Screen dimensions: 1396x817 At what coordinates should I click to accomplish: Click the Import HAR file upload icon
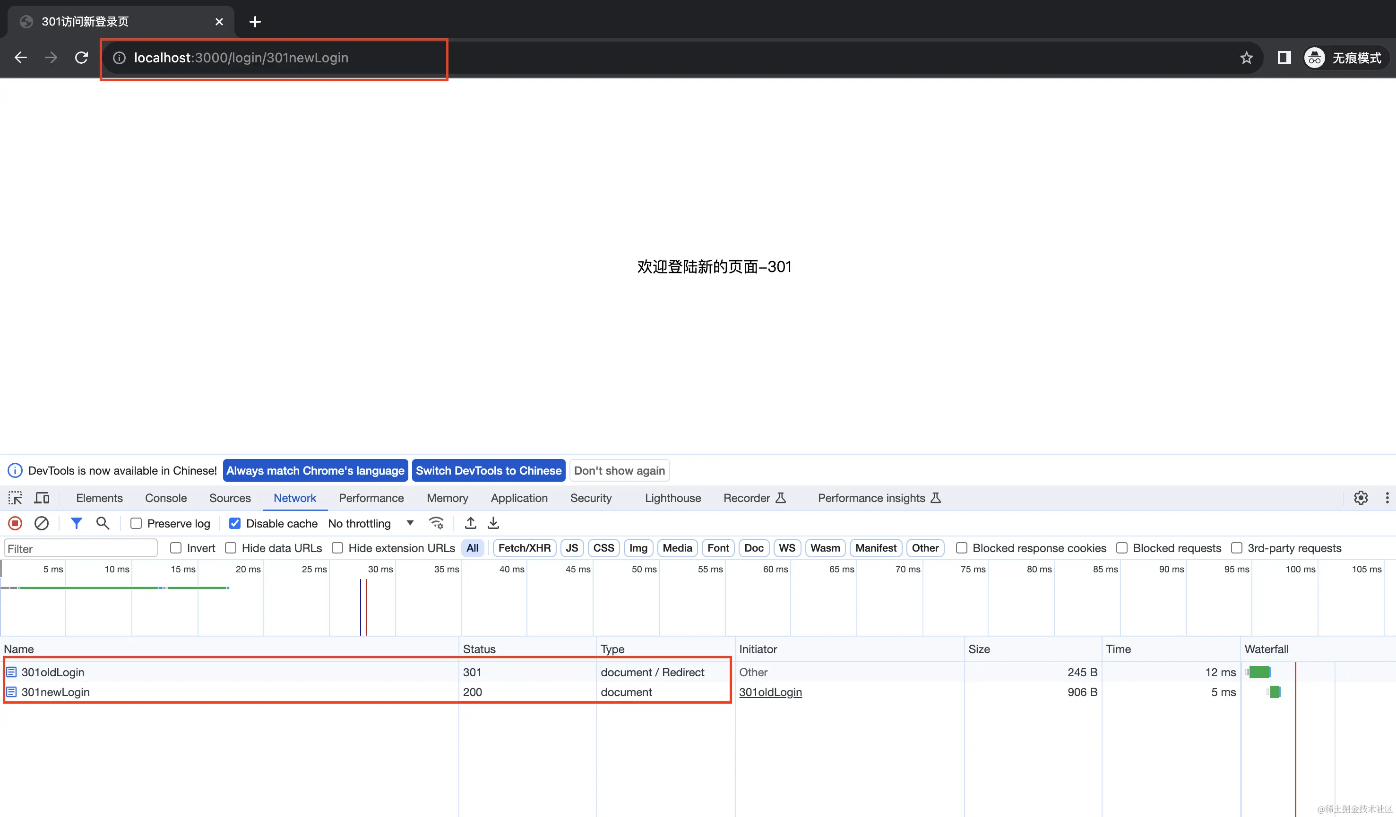[470, 523]
